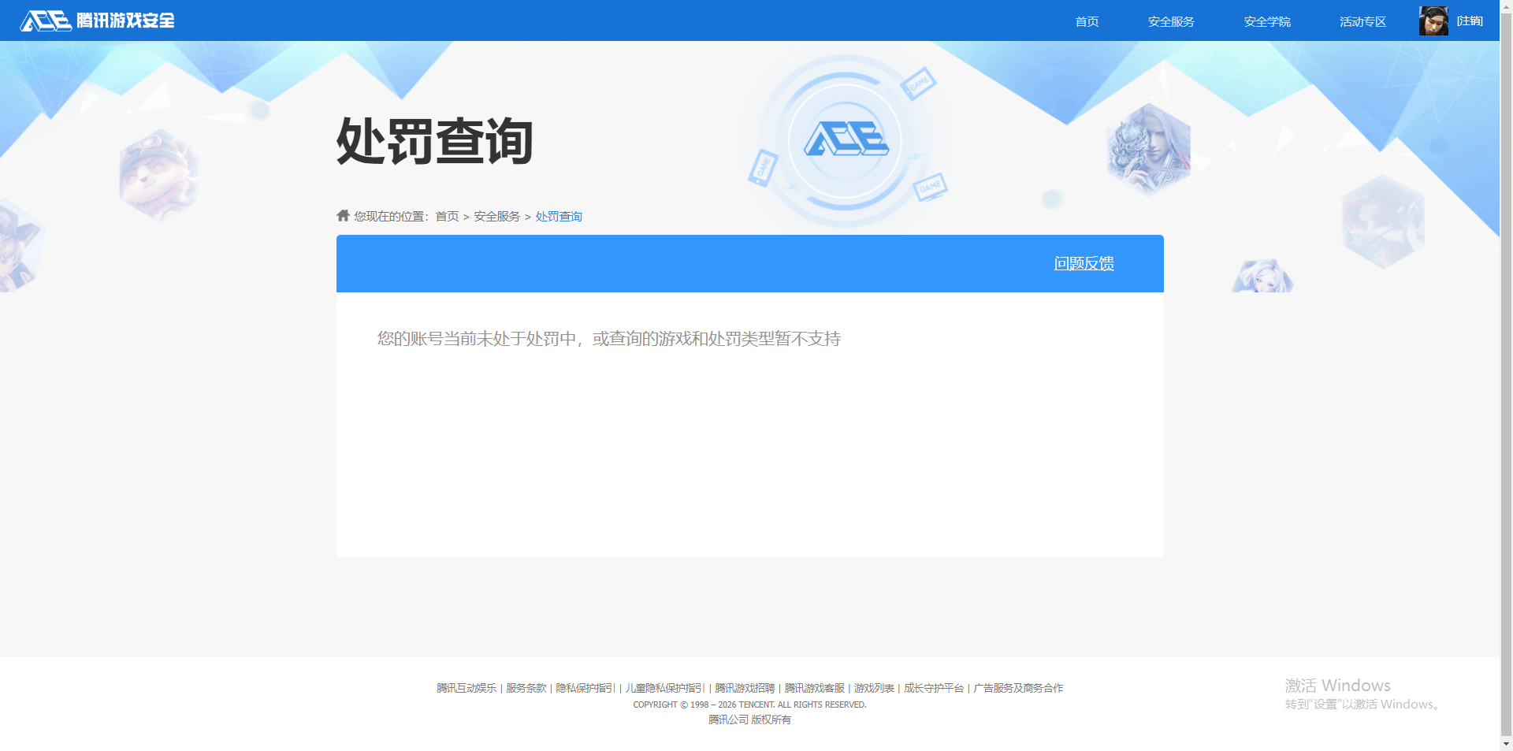
Task: Click the scrollbar down arrow
Action: click(1506, 742)
